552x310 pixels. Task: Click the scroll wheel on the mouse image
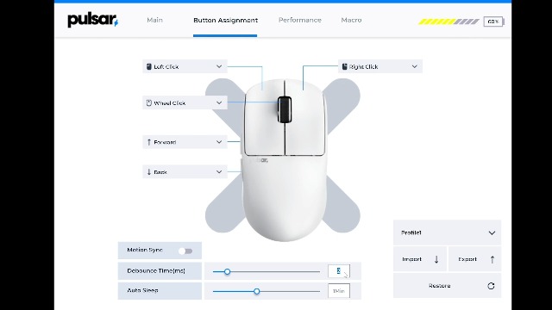(x=285, y=109)
